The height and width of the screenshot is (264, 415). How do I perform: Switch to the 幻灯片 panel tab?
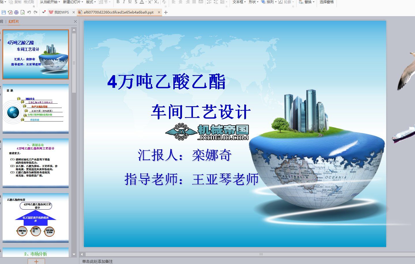(x=14, y=22)
